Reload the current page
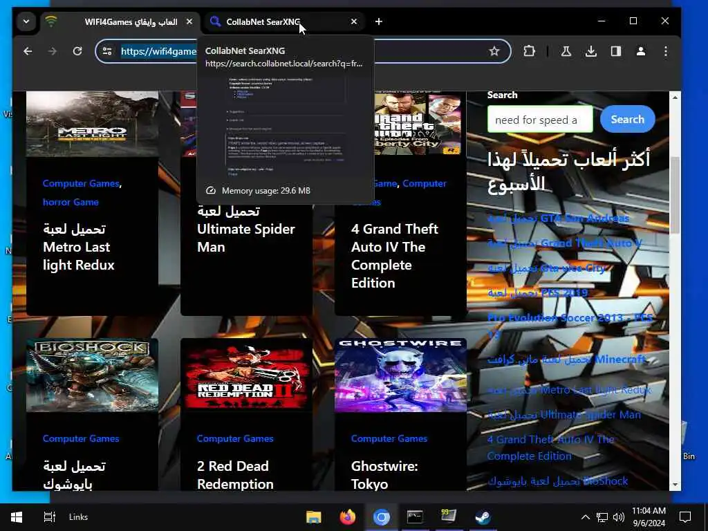708x531 pixels. [x=77, y=51]
